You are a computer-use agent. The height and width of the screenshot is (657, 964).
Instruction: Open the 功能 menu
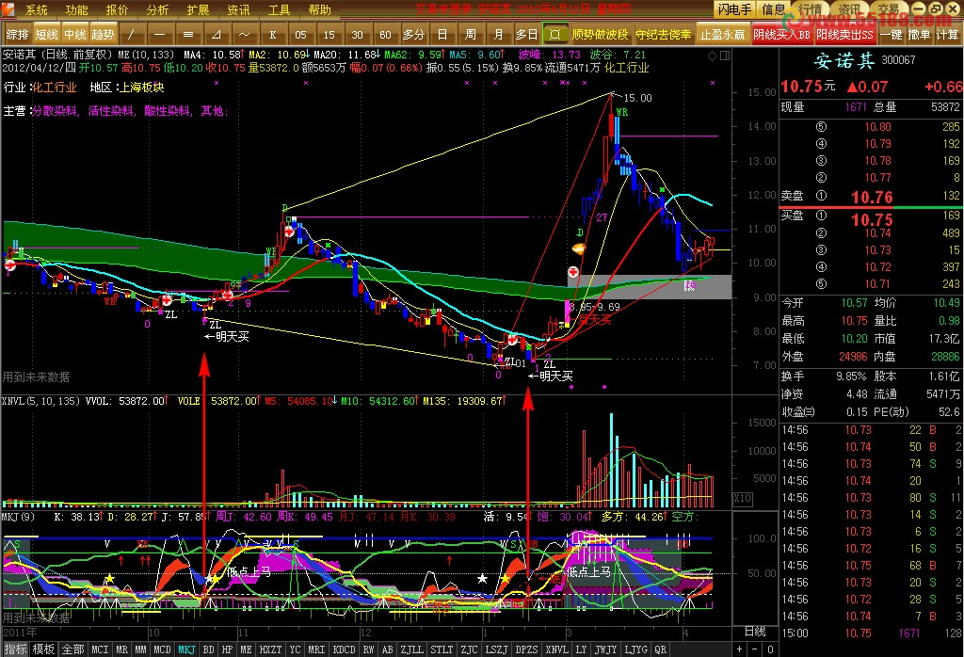click(77, 9)
